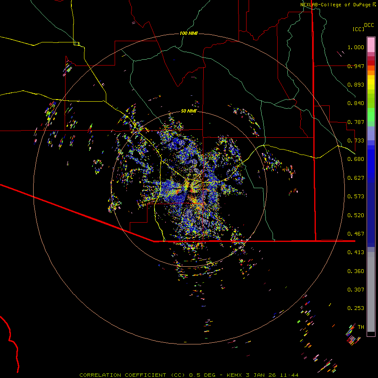378x378 pixels.
Task: Click the gray lower section of the color scale
Action: [371, 292]
